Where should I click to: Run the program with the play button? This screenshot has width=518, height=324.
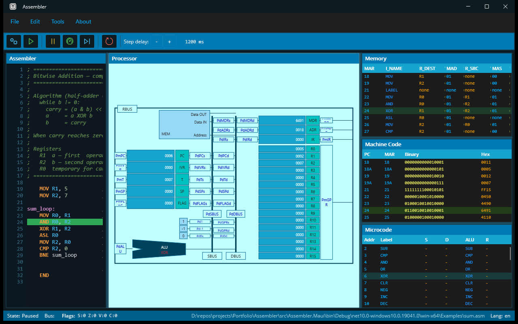pos(30,41)
